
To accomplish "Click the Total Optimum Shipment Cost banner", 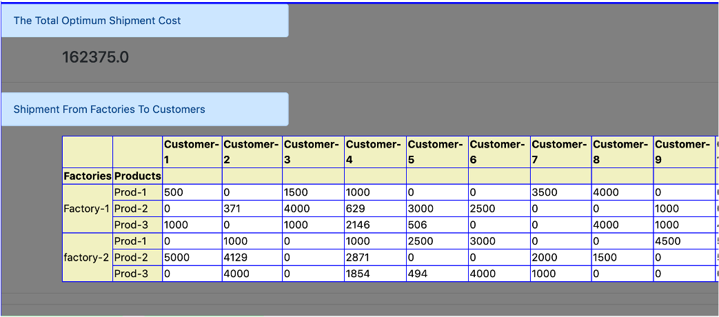I will pos(144,21).
